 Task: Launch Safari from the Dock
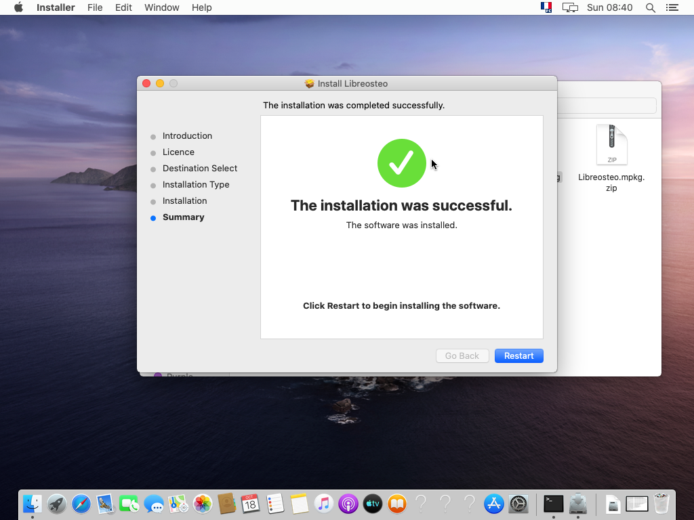(81, 504)
